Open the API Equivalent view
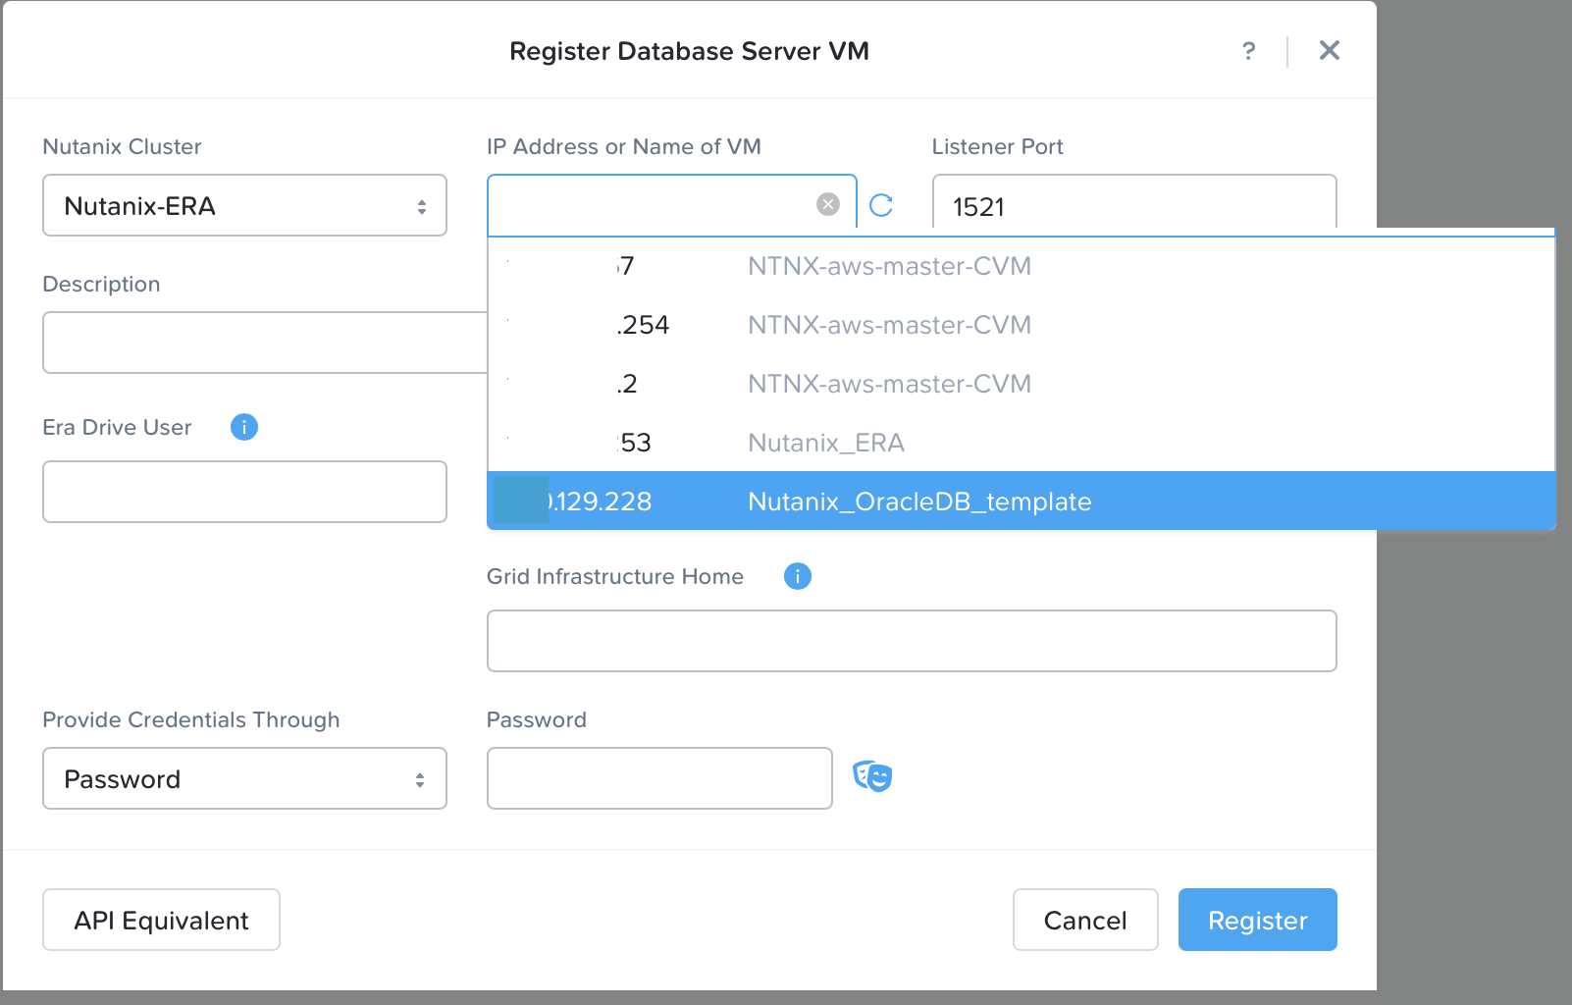This screenshot has height=1005, width=1572. coord(161,920)
